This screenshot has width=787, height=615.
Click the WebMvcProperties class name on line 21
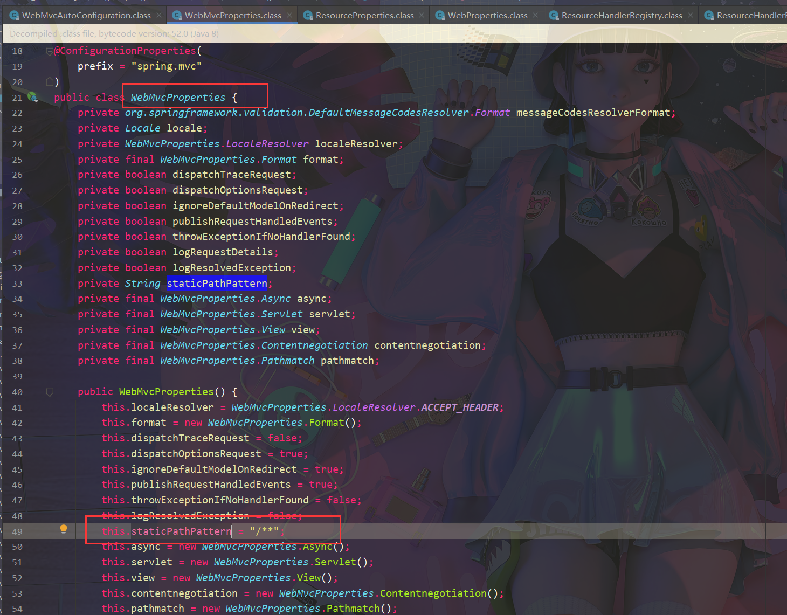178,98
